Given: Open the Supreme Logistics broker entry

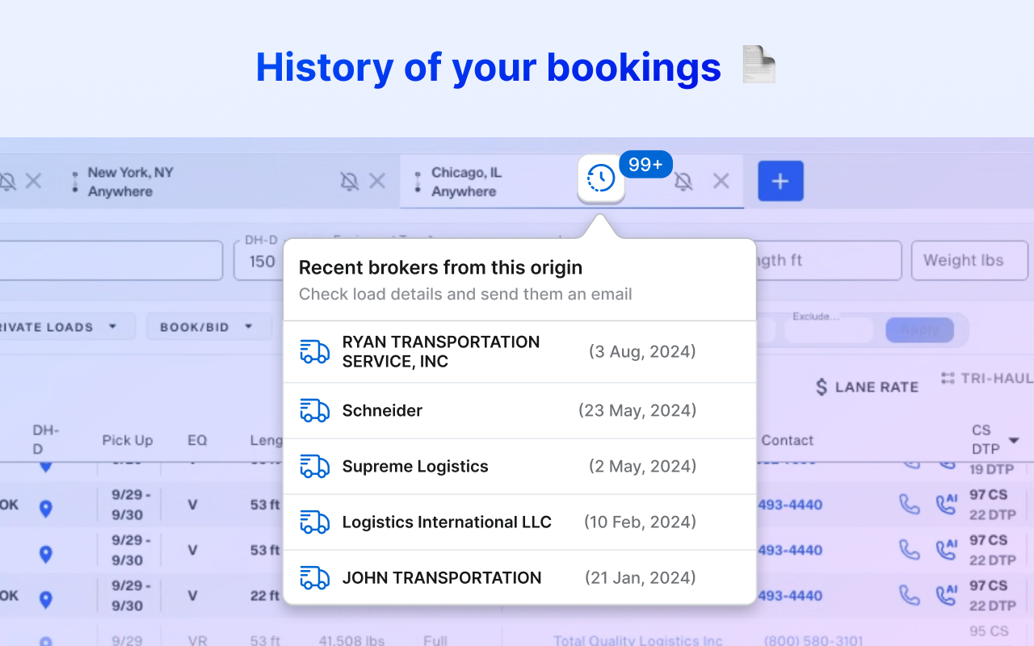Looking at the screenshot, I should click(519, 467).
